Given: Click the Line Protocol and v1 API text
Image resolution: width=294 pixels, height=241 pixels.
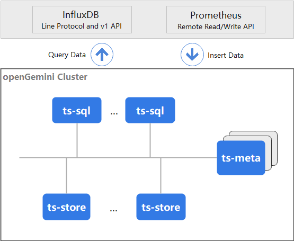Looking at the screenshot, I should coord(82,26).
